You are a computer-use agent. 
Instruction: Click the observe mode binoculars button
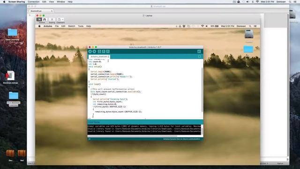coord(45,19)
